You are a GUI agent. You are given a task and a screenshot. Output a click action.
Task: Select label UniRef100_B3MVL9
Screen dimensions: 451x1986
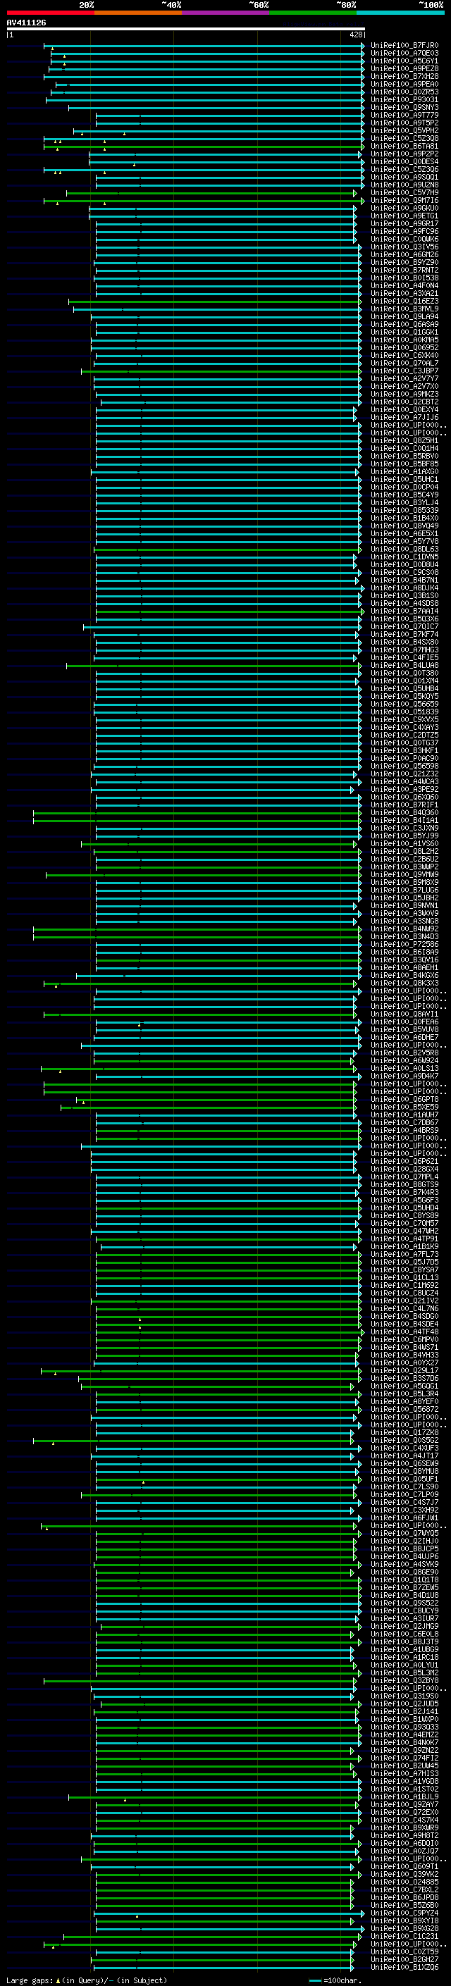pos(404,309)
